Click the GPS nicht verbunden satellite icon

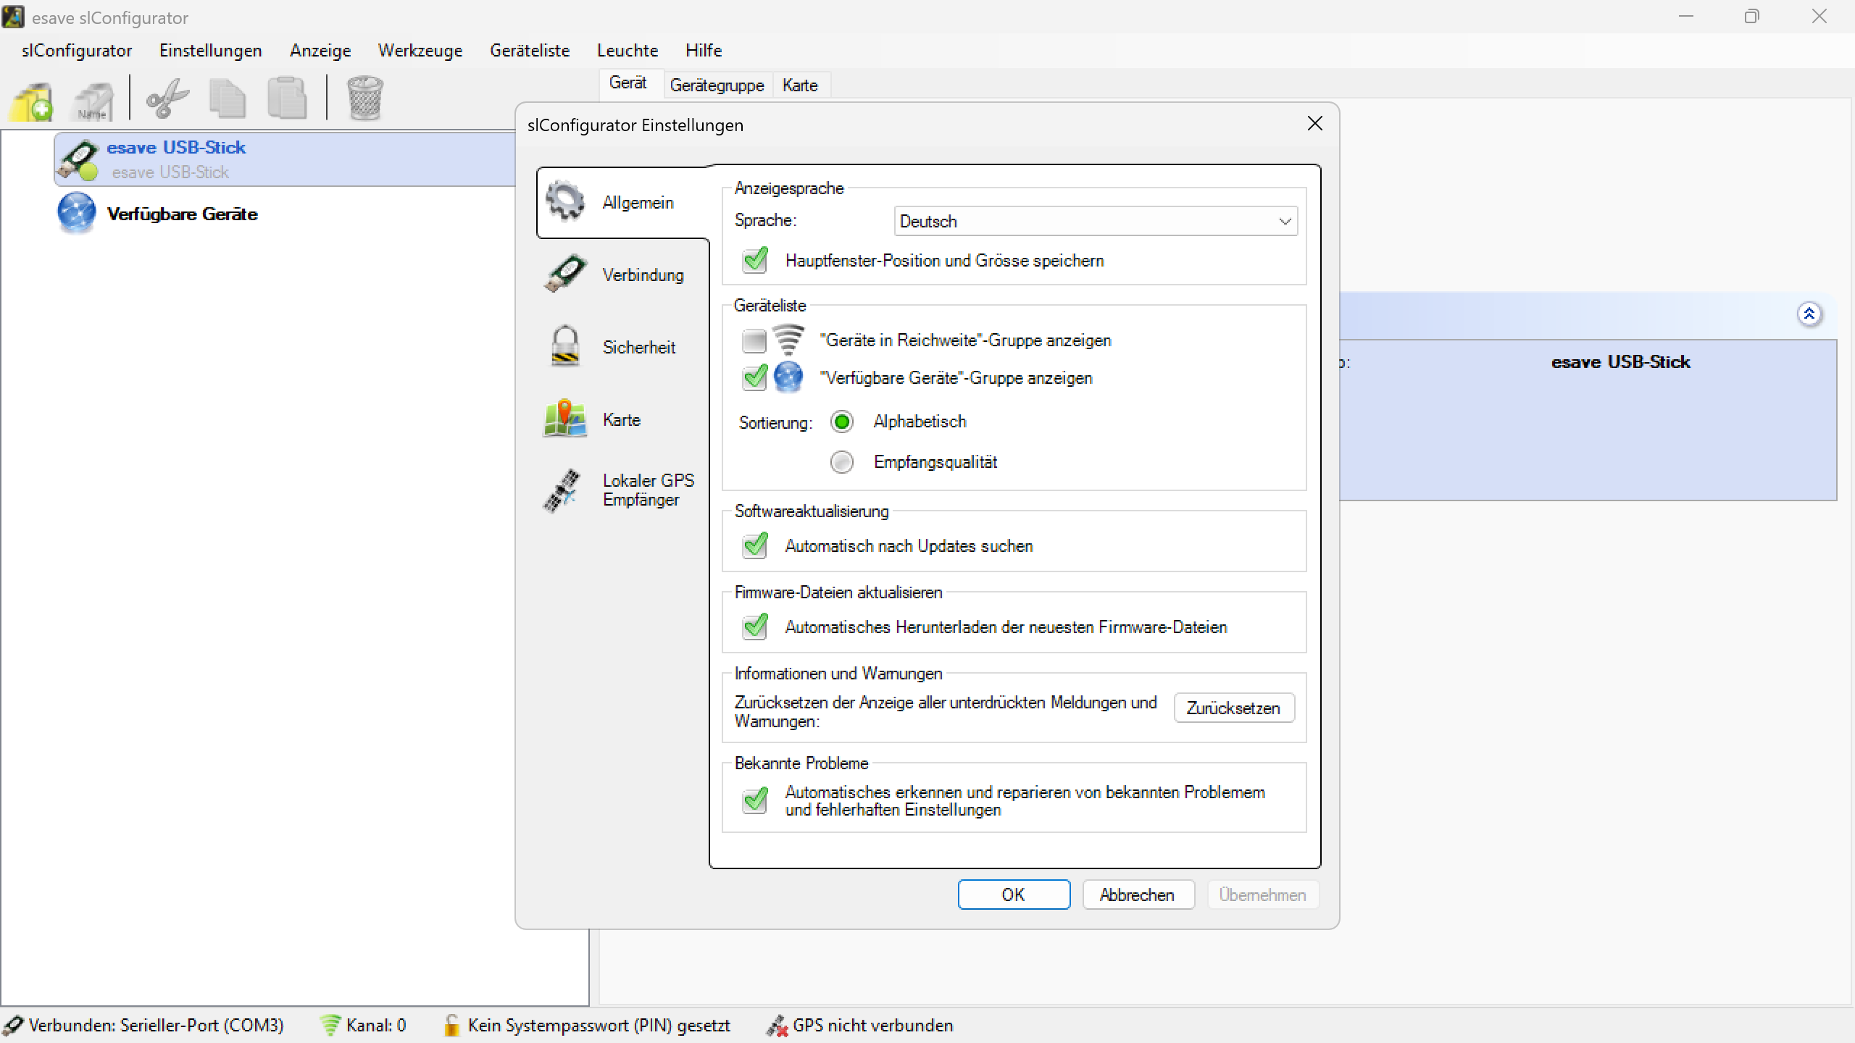[777, 1025]
